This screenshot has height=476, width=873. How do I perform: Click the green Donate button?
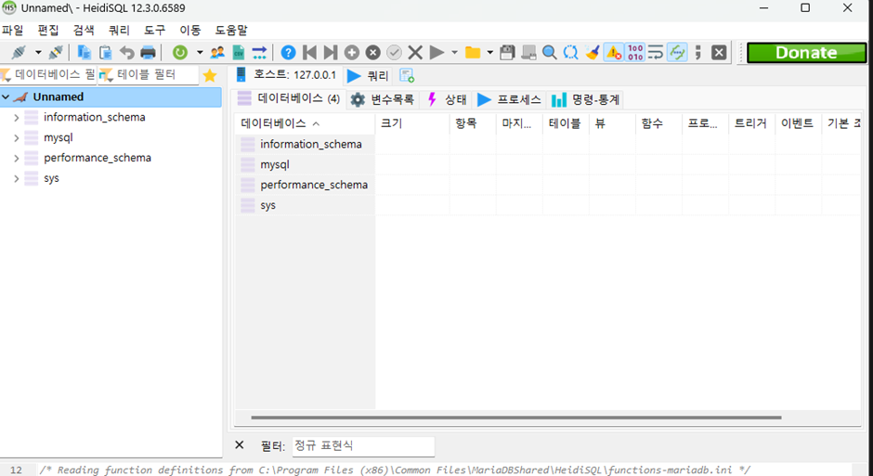806,52
